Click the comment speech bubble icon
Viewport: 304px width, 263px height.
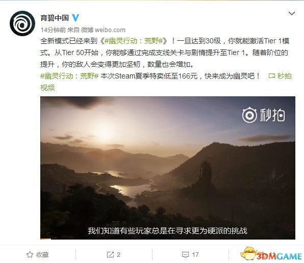tap(185, 255)
